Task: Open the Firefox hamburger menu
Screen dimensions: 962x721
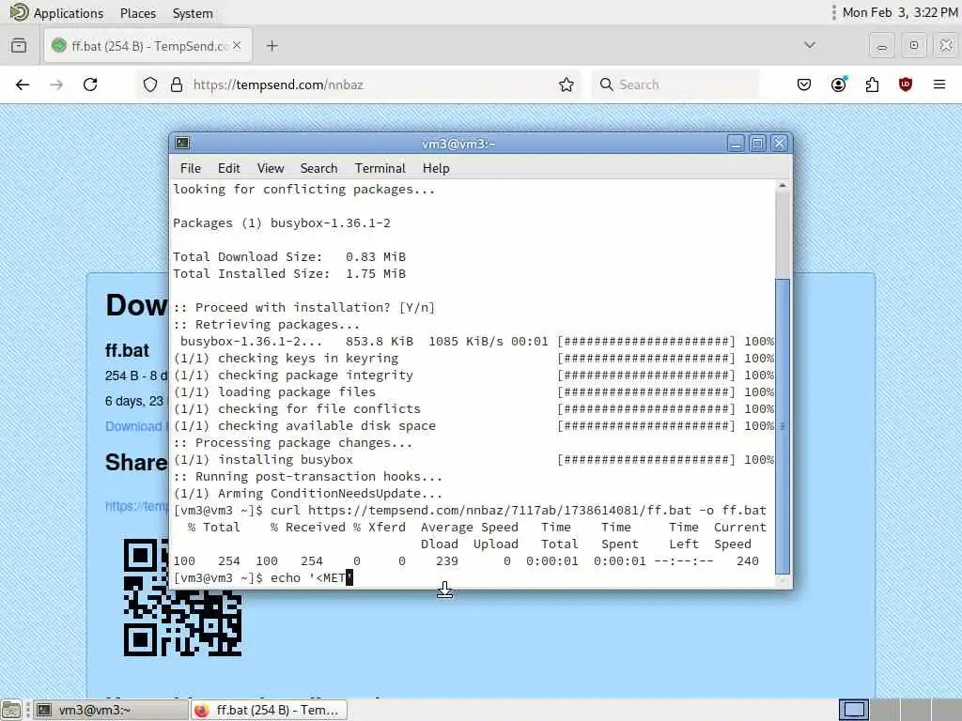Action: tap(939, 84)
